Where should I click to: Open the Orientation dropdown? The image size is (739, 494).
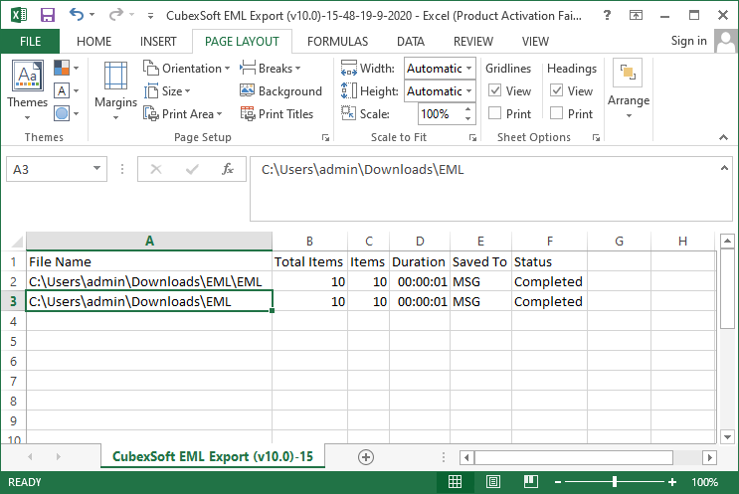(x=187, y=69)
